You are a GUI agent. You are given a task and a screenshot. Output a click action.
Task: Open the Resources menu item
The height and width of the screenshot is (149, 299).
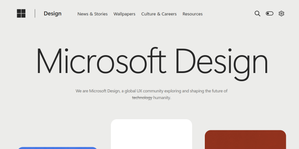click(192, 14)
